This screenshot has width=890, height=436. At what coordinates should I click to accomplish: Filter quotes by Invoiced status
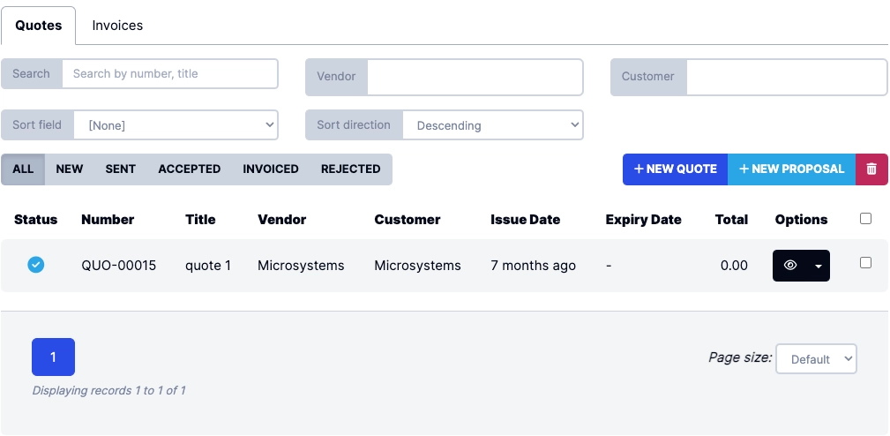pos(271,169)
